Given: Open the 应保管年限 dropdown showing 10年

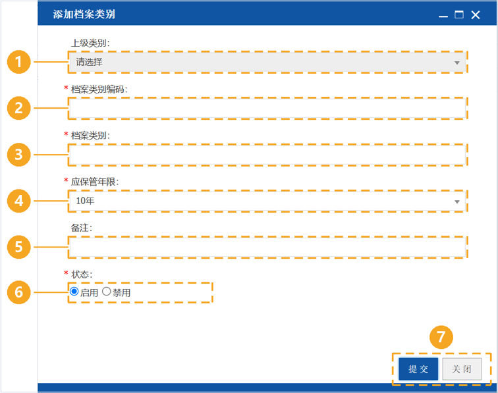Looking at the screenshot, I should (267, 201).
